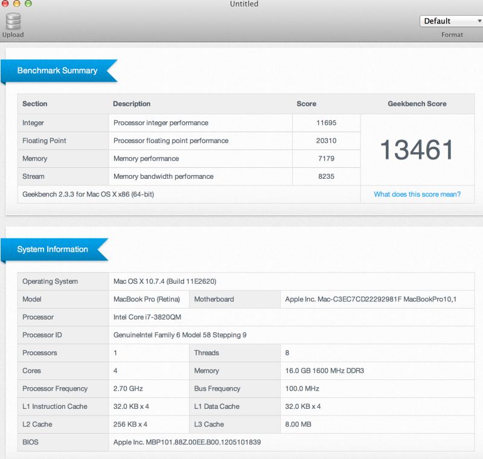Image resolution: width=483 pixels, height=459 pixels.
Task: Click the Score column header
Action: (307, 104)
